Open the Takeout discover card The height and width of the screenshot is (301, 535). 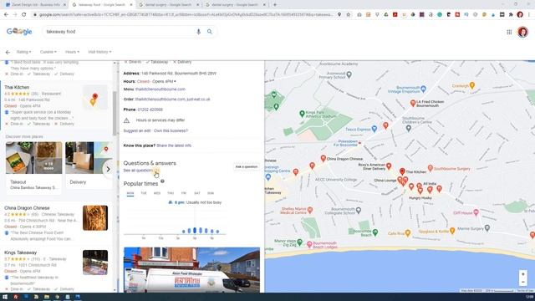[33, 167]
